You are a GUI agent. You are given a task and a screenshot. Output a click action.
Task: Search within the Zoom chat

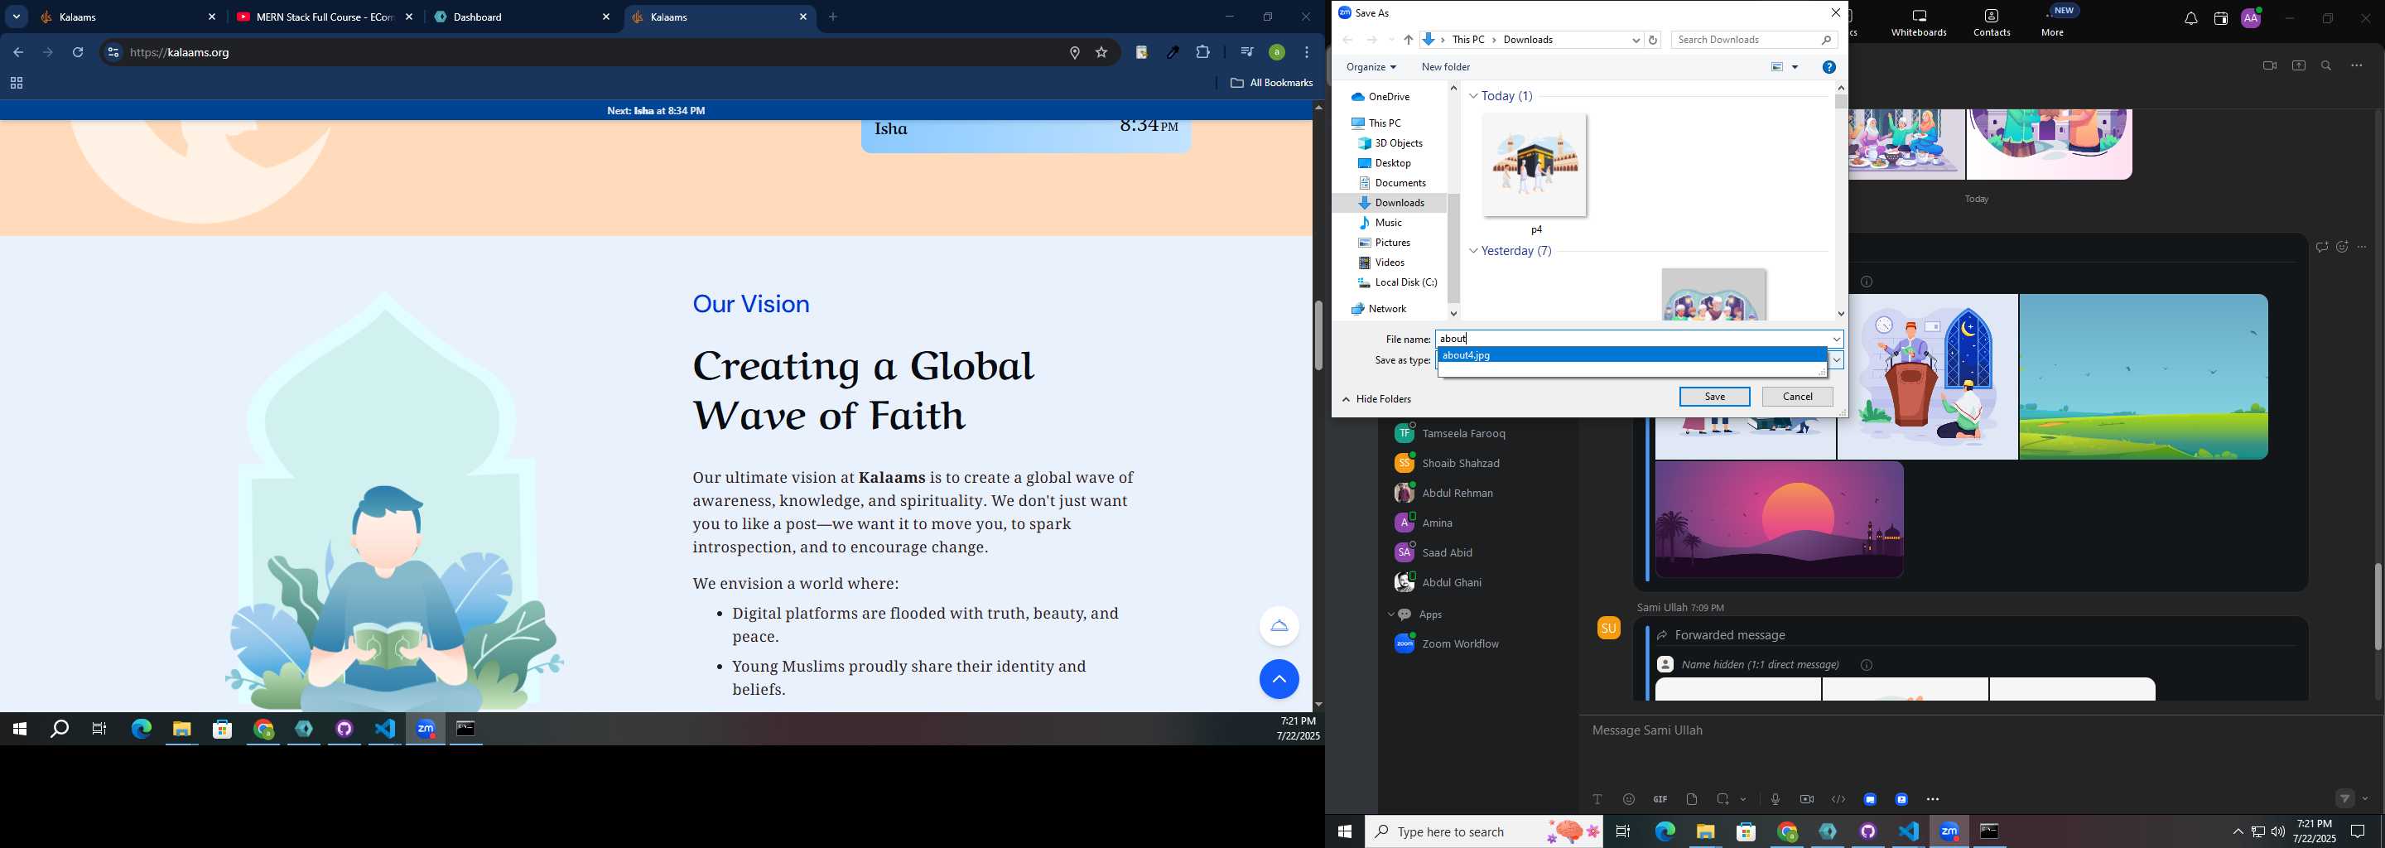point(2325,65)
